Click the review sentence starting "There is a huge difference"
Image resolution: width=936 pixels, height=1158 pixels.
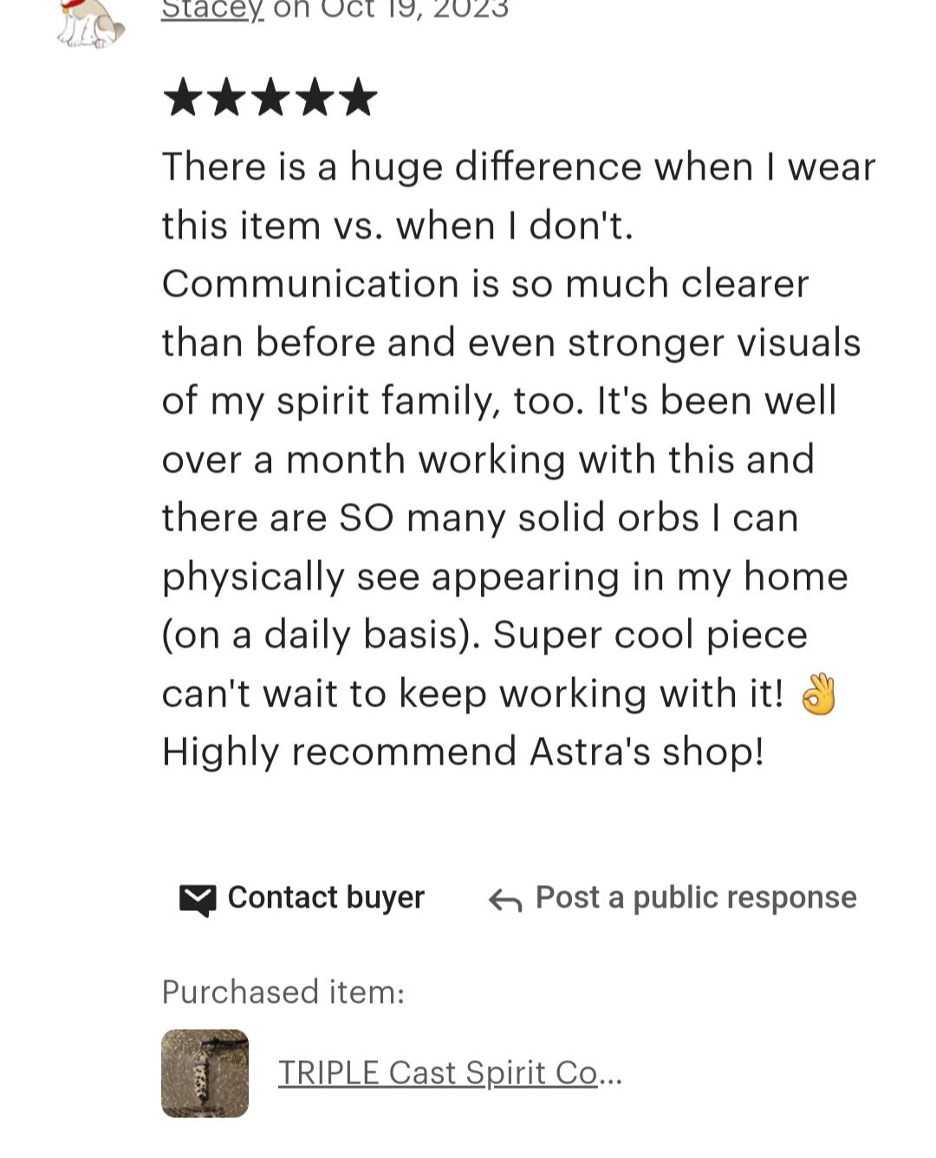[x=518, y=196]
